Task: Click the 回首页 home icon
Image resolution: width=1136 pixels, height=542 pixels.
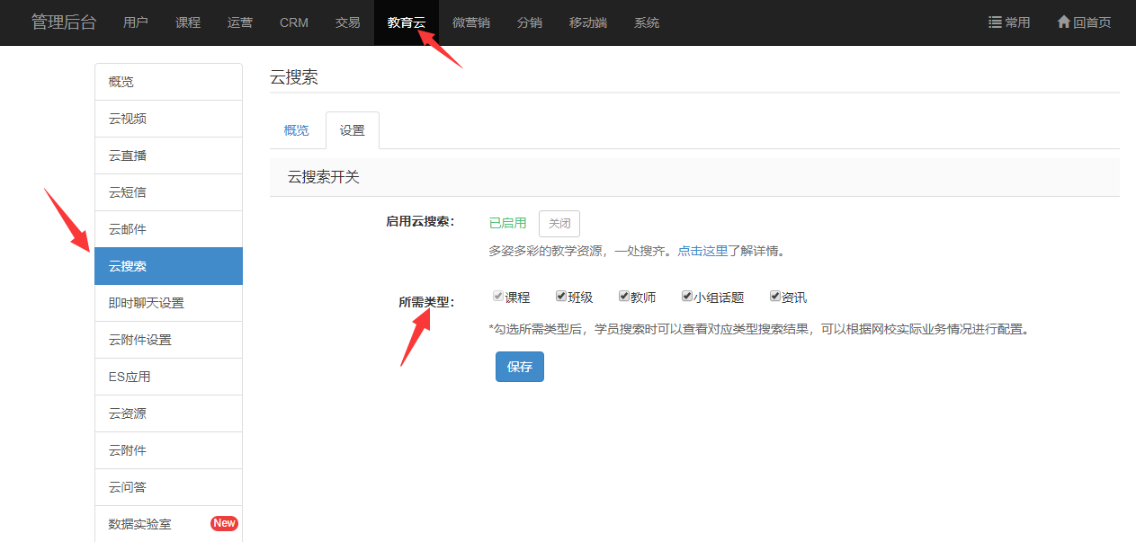Action: pyautogui.click(x=1064, y=22)
